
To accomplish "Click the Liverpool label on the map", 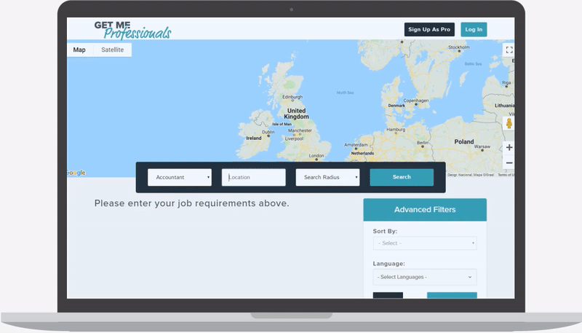I will point(294,138).
